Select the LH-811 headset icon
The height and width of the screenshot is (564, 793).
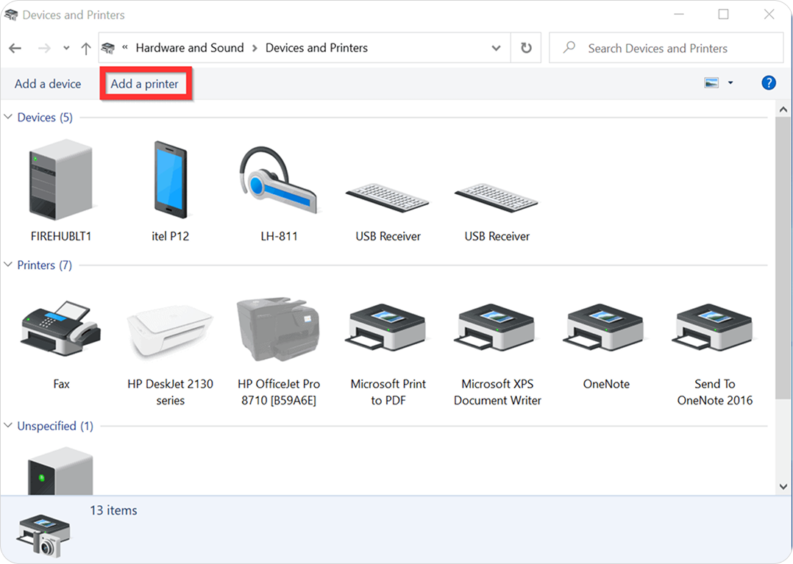[x=278, y=180]
